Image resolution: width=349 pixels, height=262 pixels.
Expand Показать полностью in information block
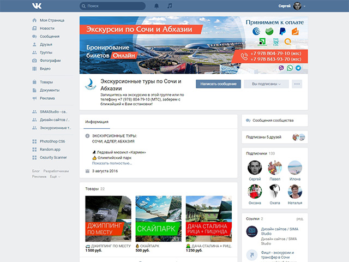pos(112,163)
